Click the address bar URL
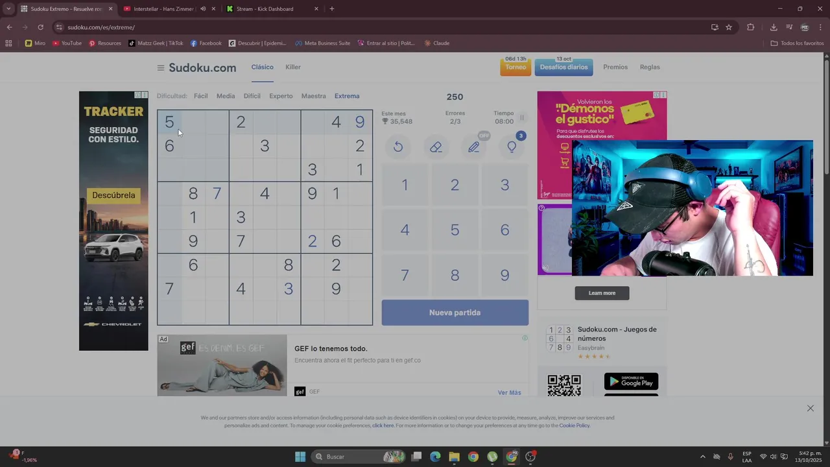830x467 pixels. [101, 27]
